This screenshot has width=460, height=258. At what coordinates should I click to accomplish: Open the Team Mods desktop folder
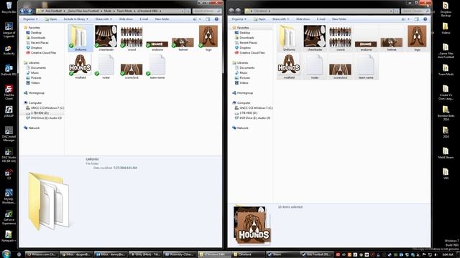(446, 70)
